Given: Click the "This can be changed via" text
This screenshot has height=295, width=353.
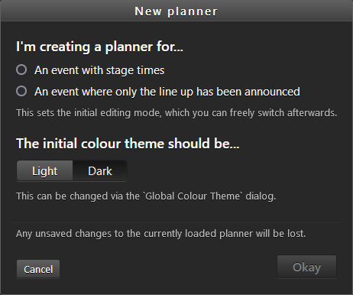Looking at the screenshot, I should tap(78, 196).
